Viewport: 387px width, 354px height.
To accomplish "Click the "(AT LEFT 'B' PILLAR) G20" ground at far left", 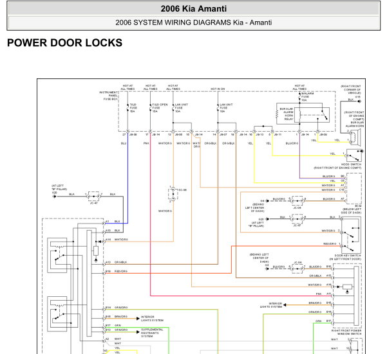I will point(59,191).
